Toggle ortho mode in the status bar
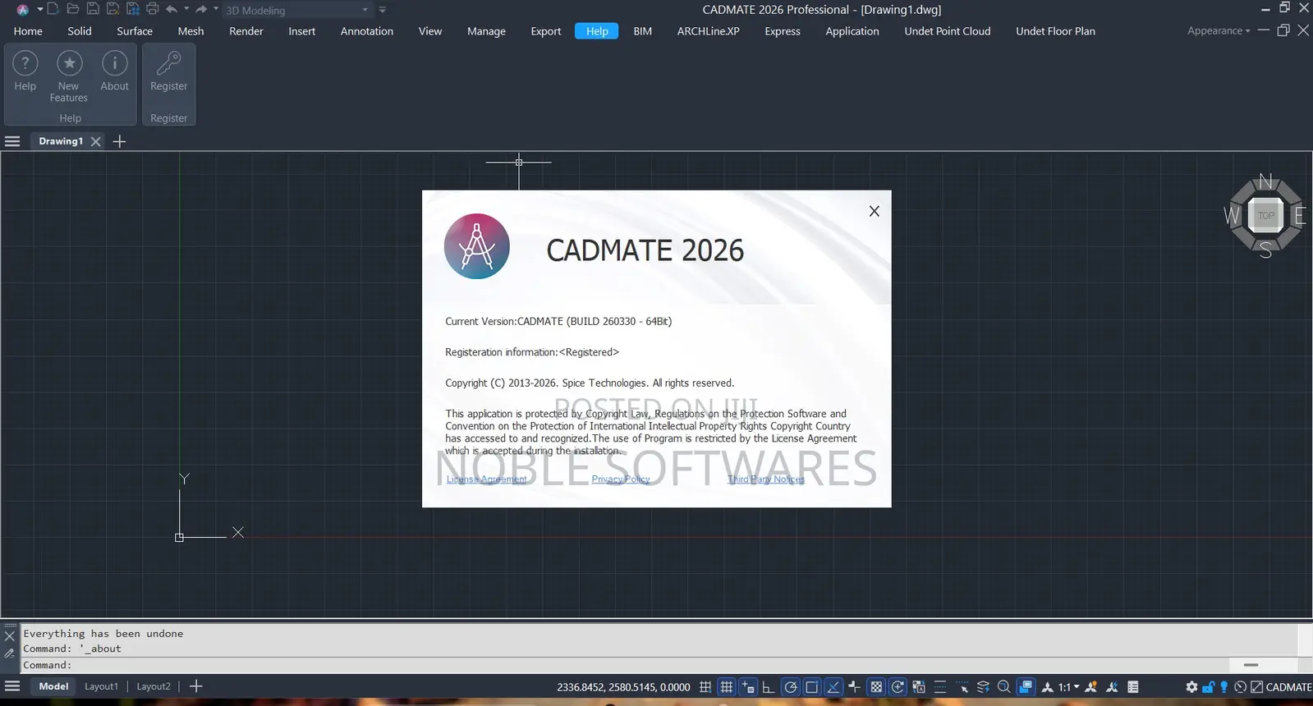 pyautogui.click(x=769, y=687)
